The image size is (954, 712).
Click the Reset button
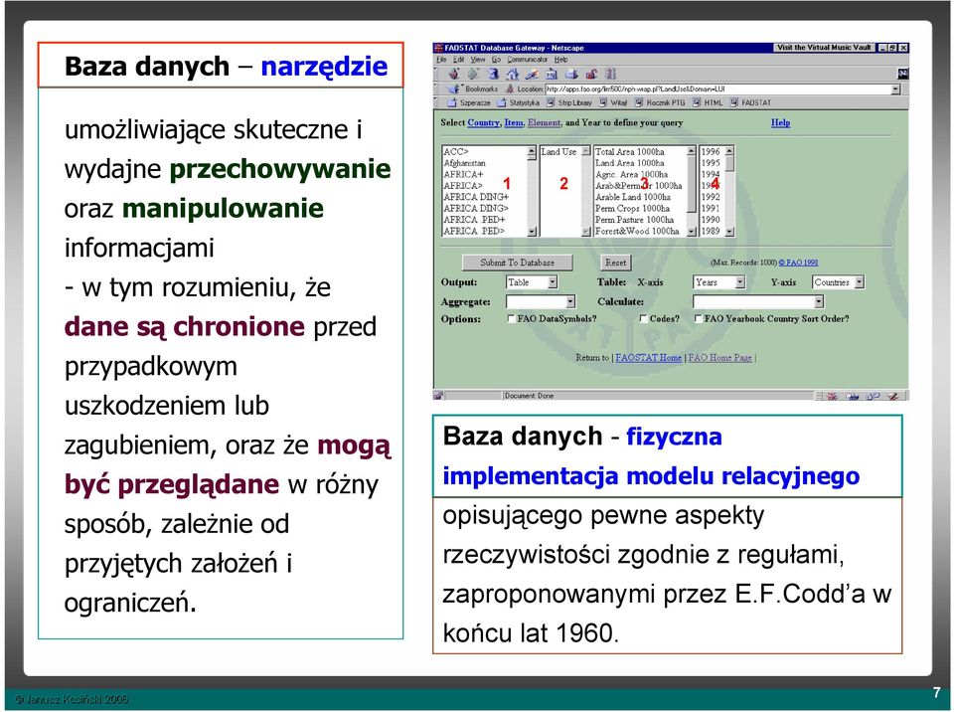615,263
